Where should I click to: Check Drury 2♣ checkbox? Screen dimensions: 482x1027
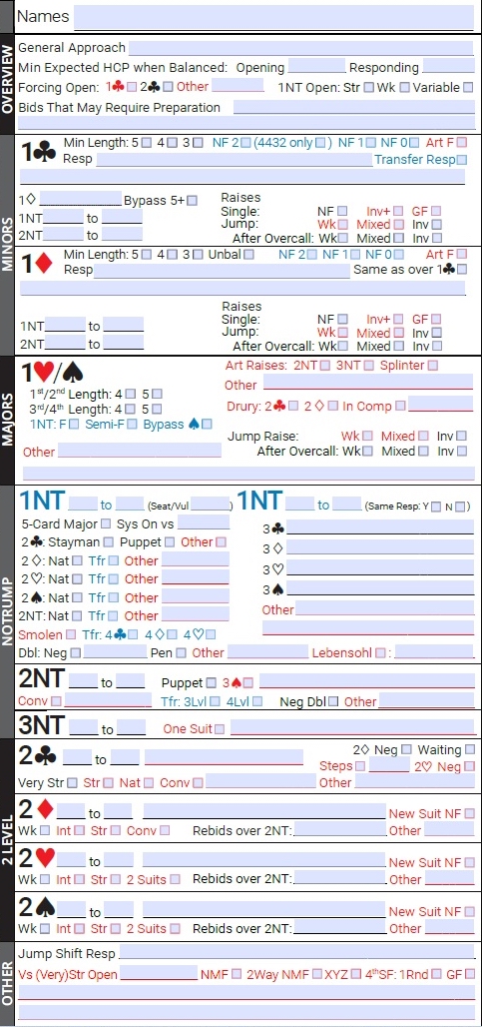[x=293, y=406]
